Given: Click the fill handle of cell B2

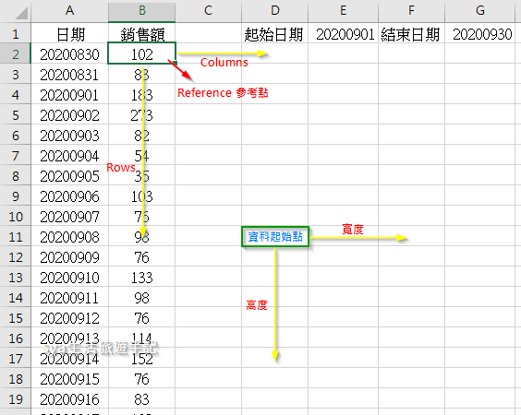Looking at the screenshot, I should [176, 63].
